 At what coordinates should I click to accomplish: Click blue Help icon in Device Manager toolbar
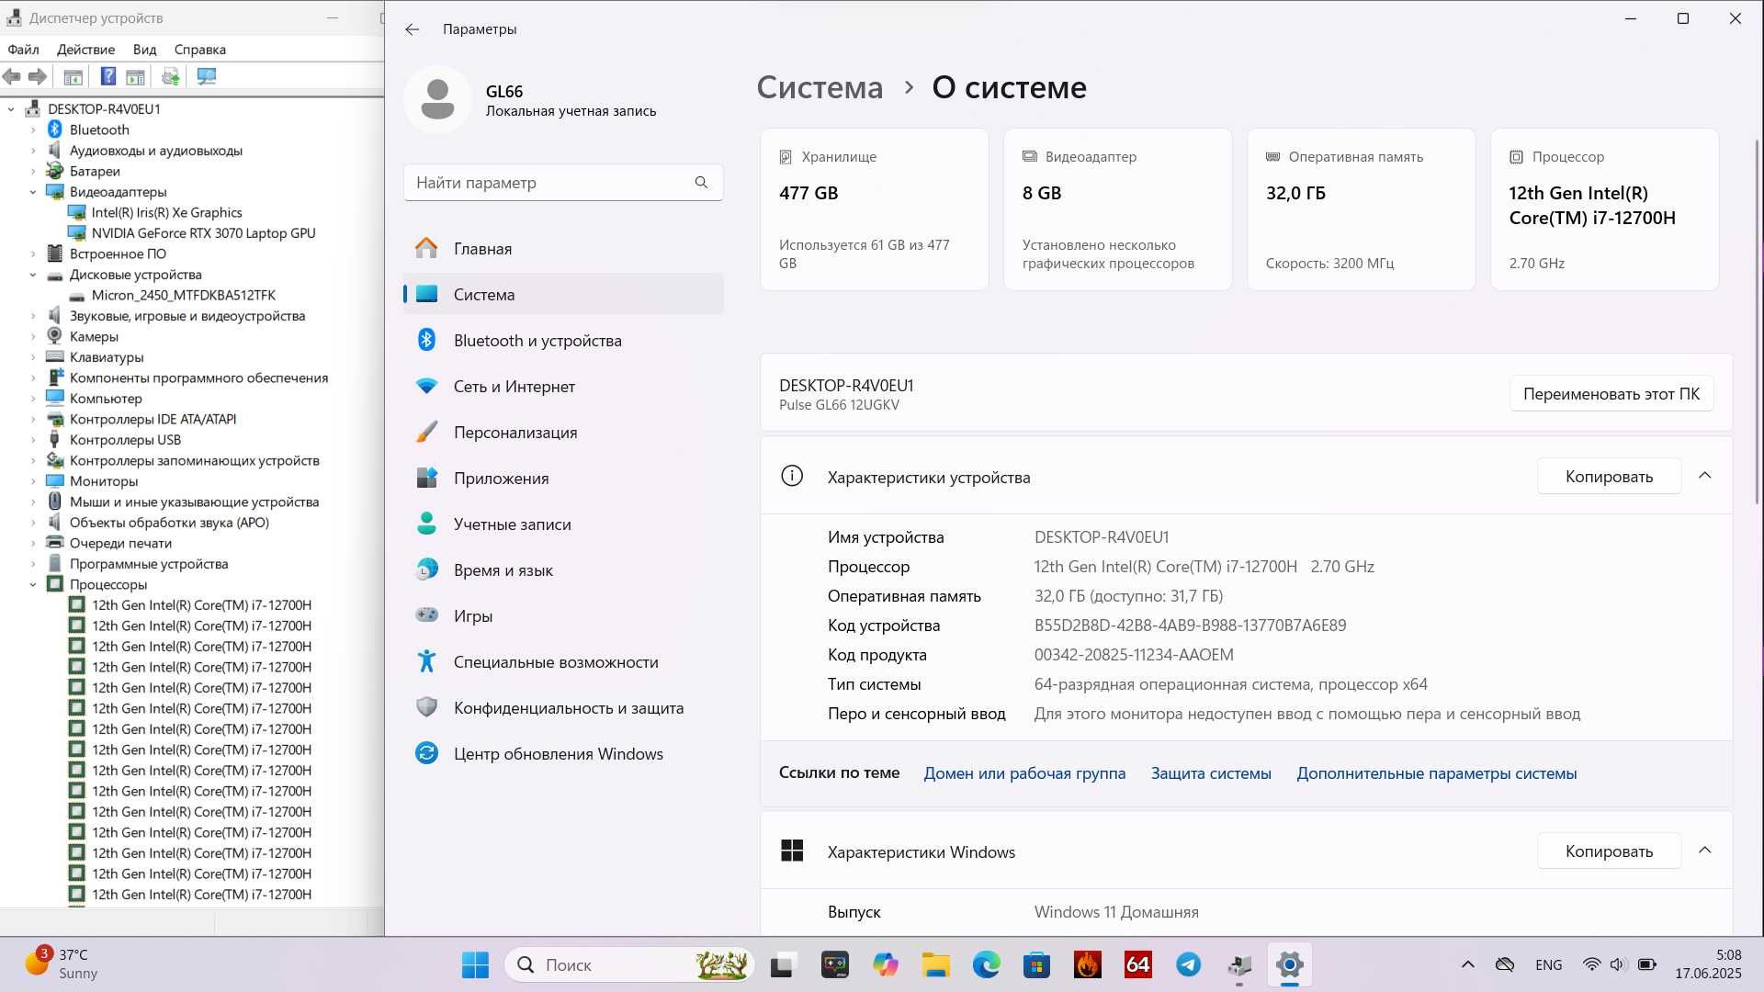point(108,76)
